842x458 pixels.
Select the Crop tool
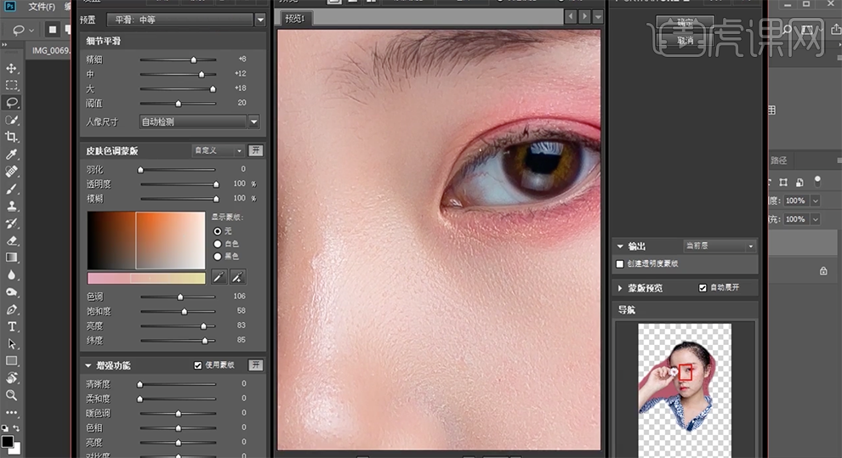click(x=12, y=138)
